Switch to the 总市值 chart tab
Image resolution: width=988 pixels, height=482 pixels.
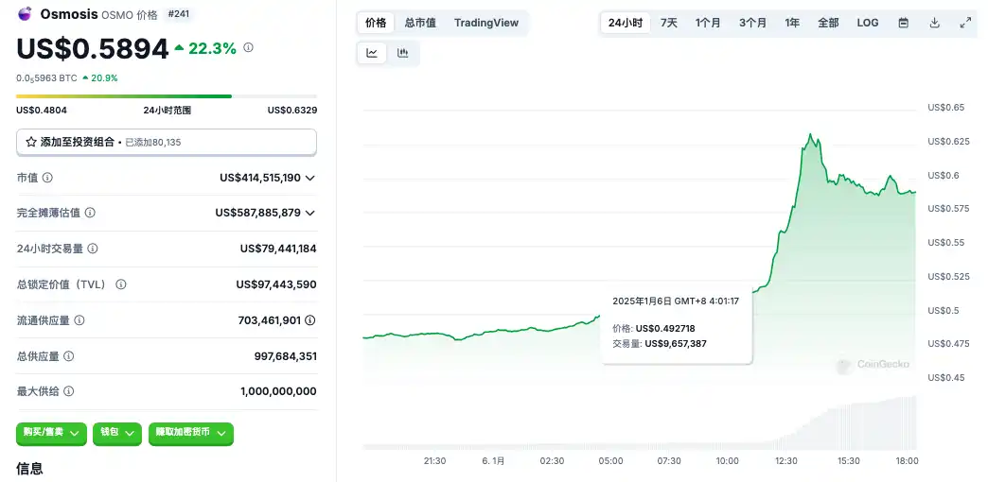click(420, 23)
